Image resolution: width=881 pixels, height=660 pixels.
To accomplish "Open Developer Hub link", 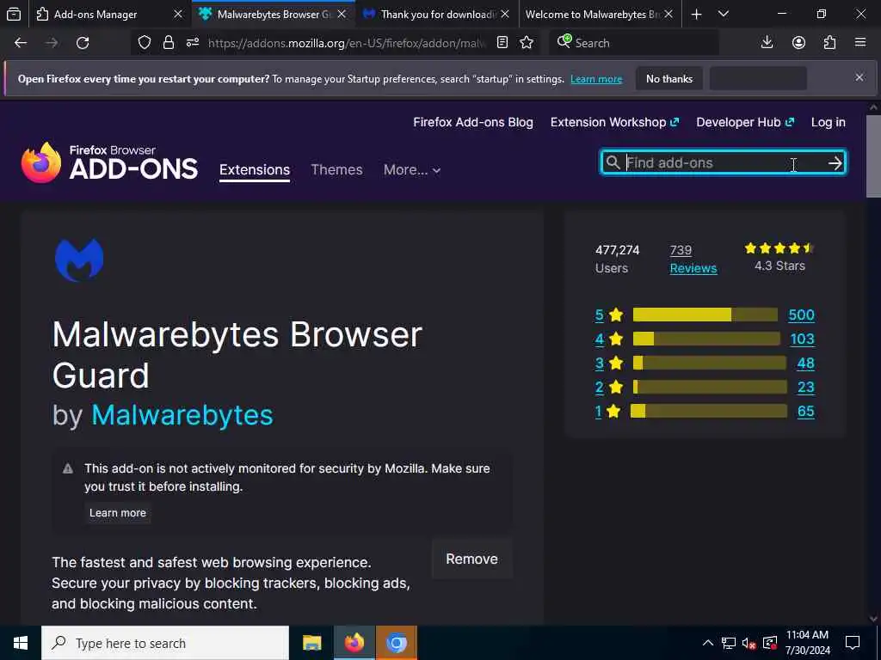I will pos(745,122).
